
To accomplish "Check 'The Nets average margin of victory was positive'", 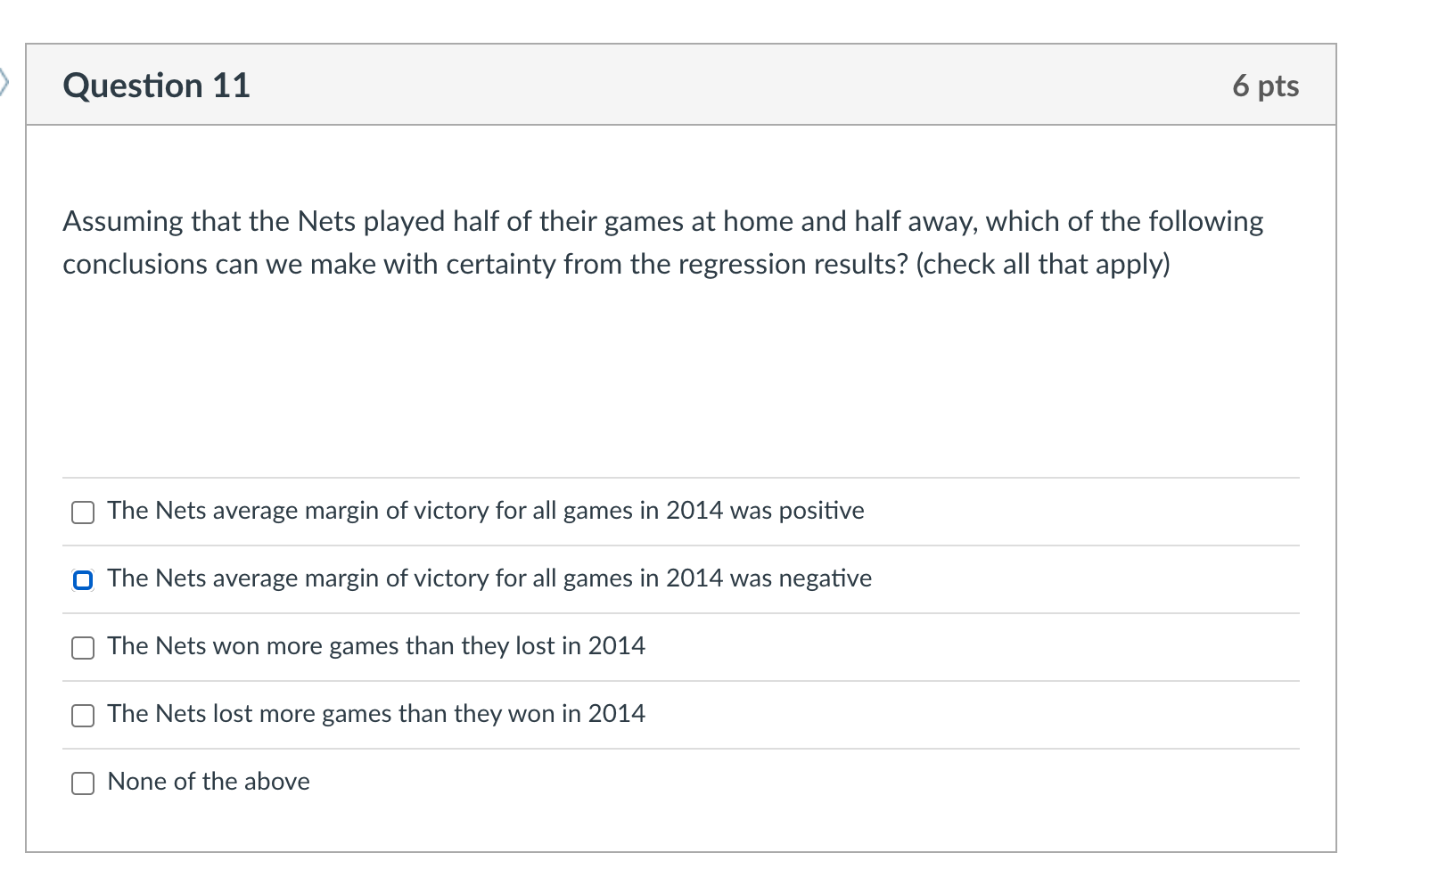I will 82,512.
